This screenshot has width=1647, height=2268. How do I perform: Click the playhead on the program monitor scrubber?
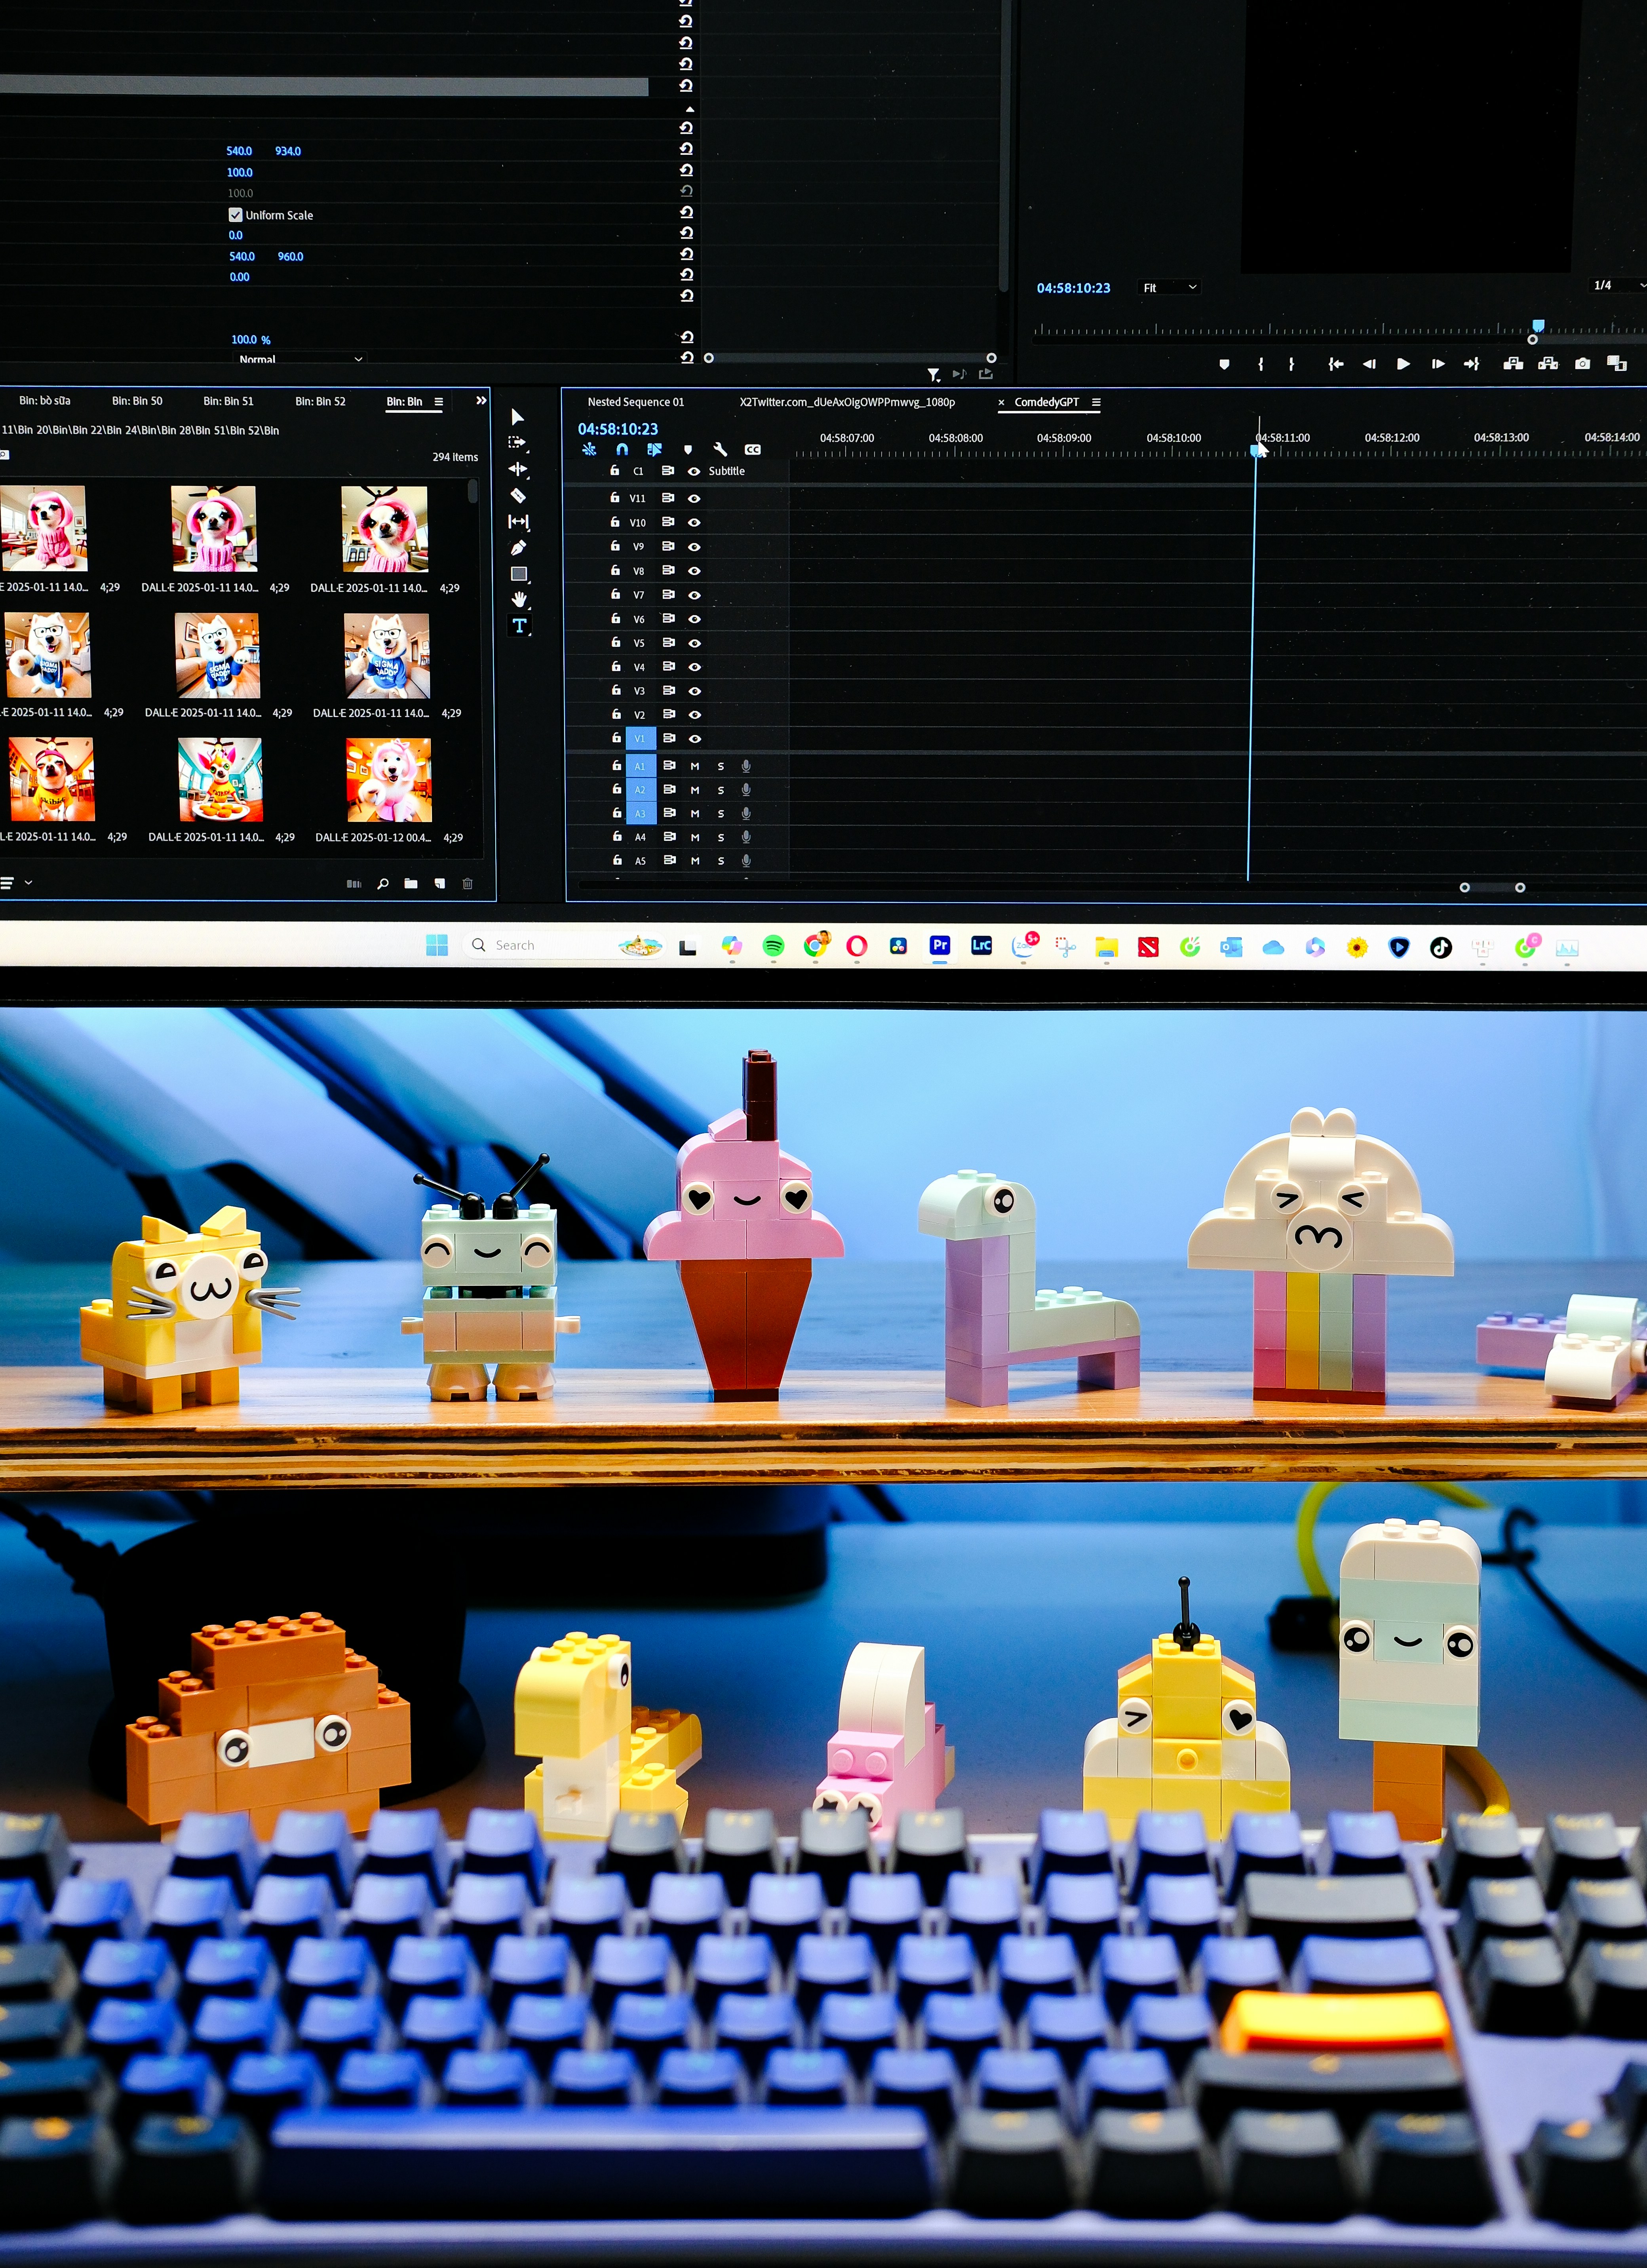(1538, 326)
